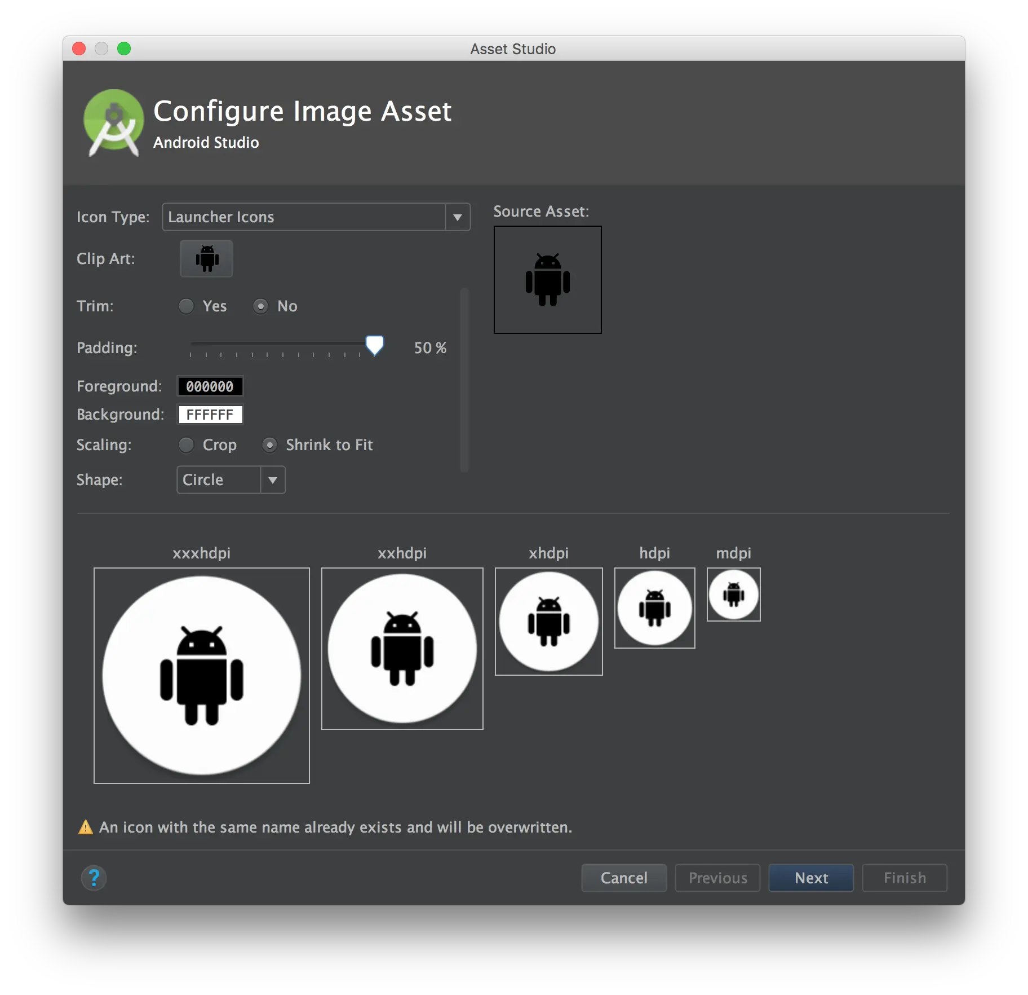Click the green zoom window button

(124, 49)
